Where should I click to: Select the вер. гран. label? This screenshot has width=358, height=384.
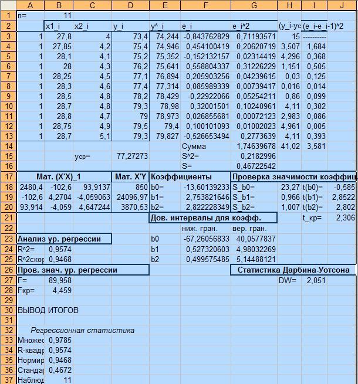pos(254,229)
